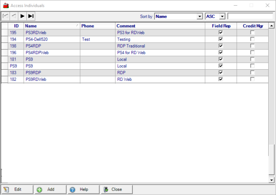Go to the first record navigation arrow
The image size is (276, 195).
[6, 16]
